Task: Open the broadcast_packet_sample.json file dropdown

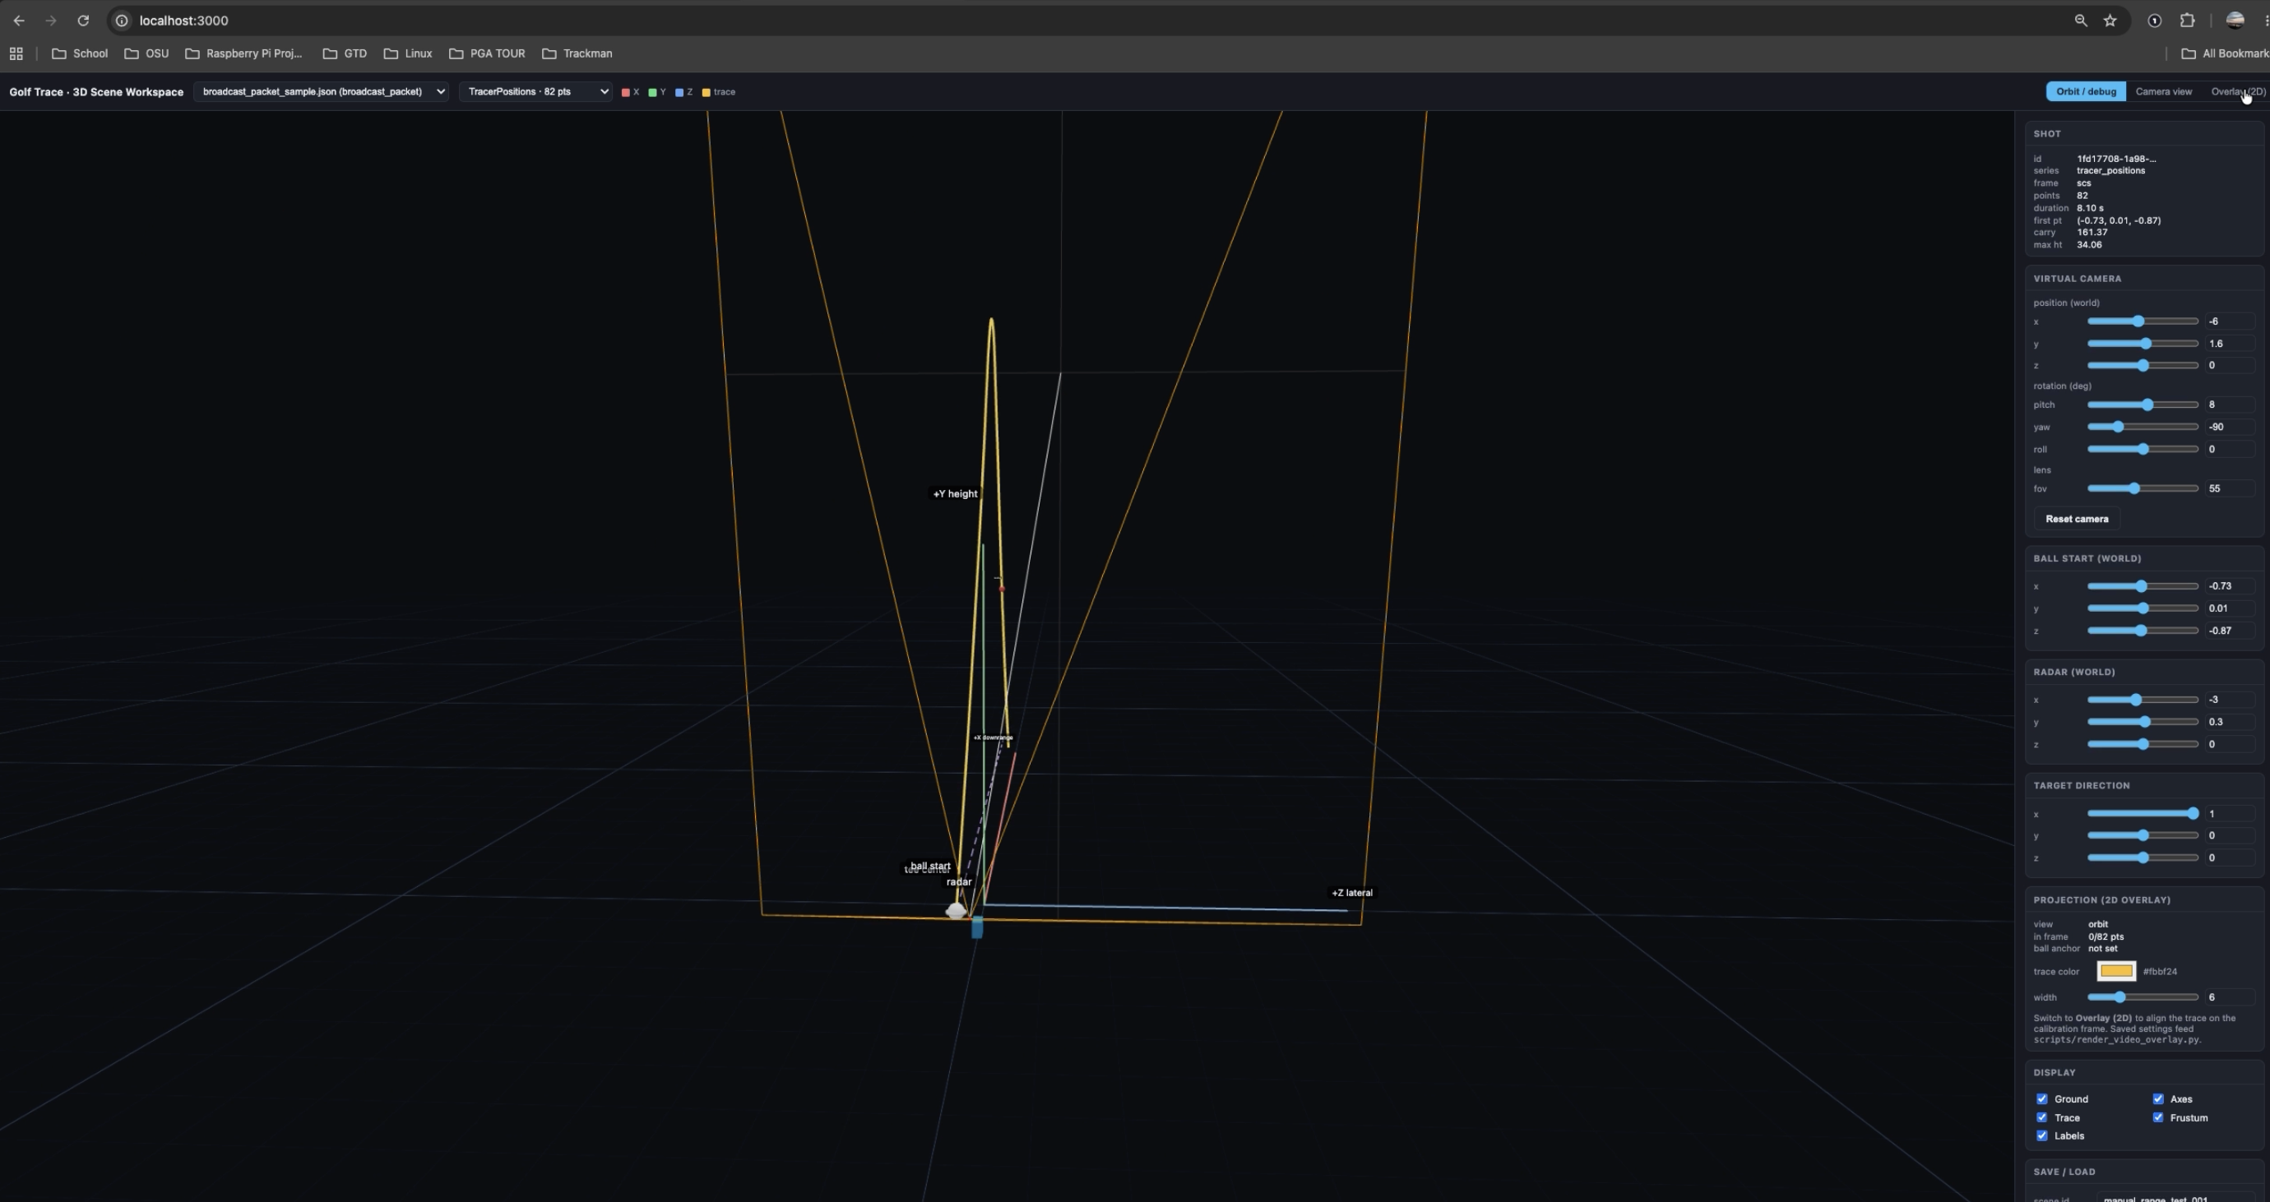Action: [x=321, y=91]
